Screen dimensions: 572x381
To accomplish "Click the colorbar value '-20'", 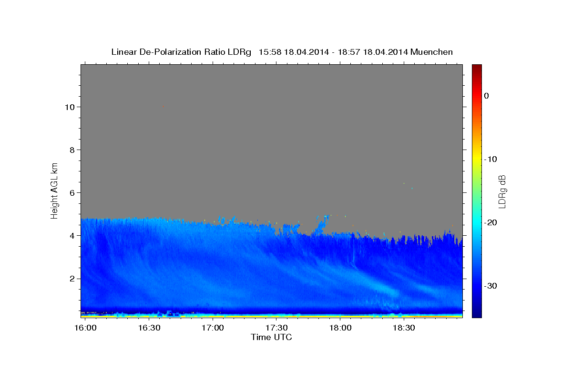I will (x=491, y=222).
